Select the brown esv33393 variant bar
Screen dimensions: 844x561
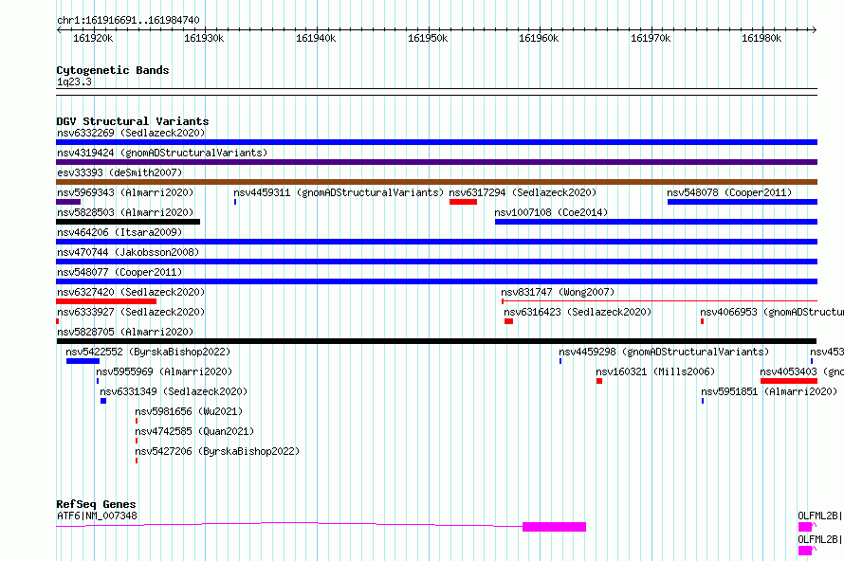tap(436, 182)
